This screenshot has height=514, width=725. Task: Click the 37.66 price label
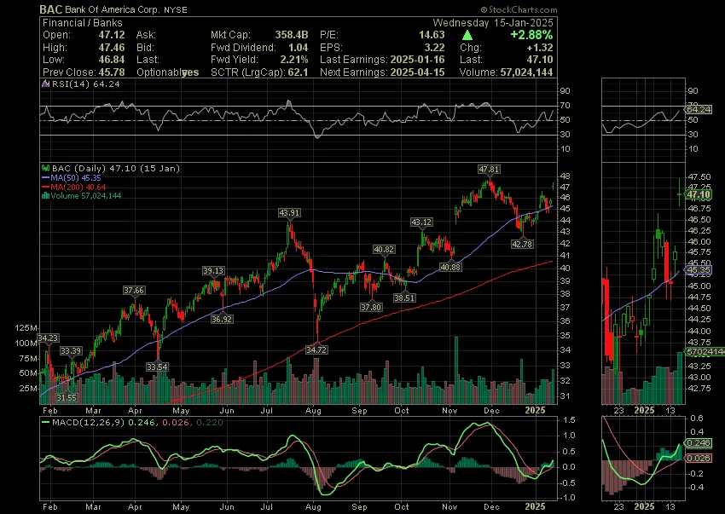(134, 291)
